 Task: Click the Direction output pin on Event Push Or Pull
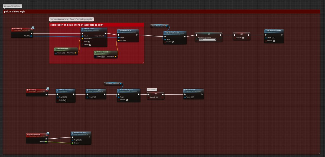[46, 141]
